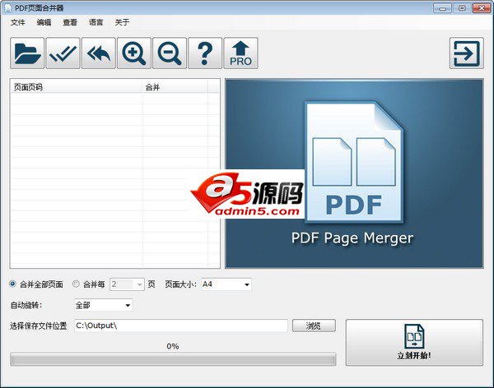The width and height of the screenshot is (494, 388).
Task: Click the double-arrow undo all icon
Action: pos(99,53)
